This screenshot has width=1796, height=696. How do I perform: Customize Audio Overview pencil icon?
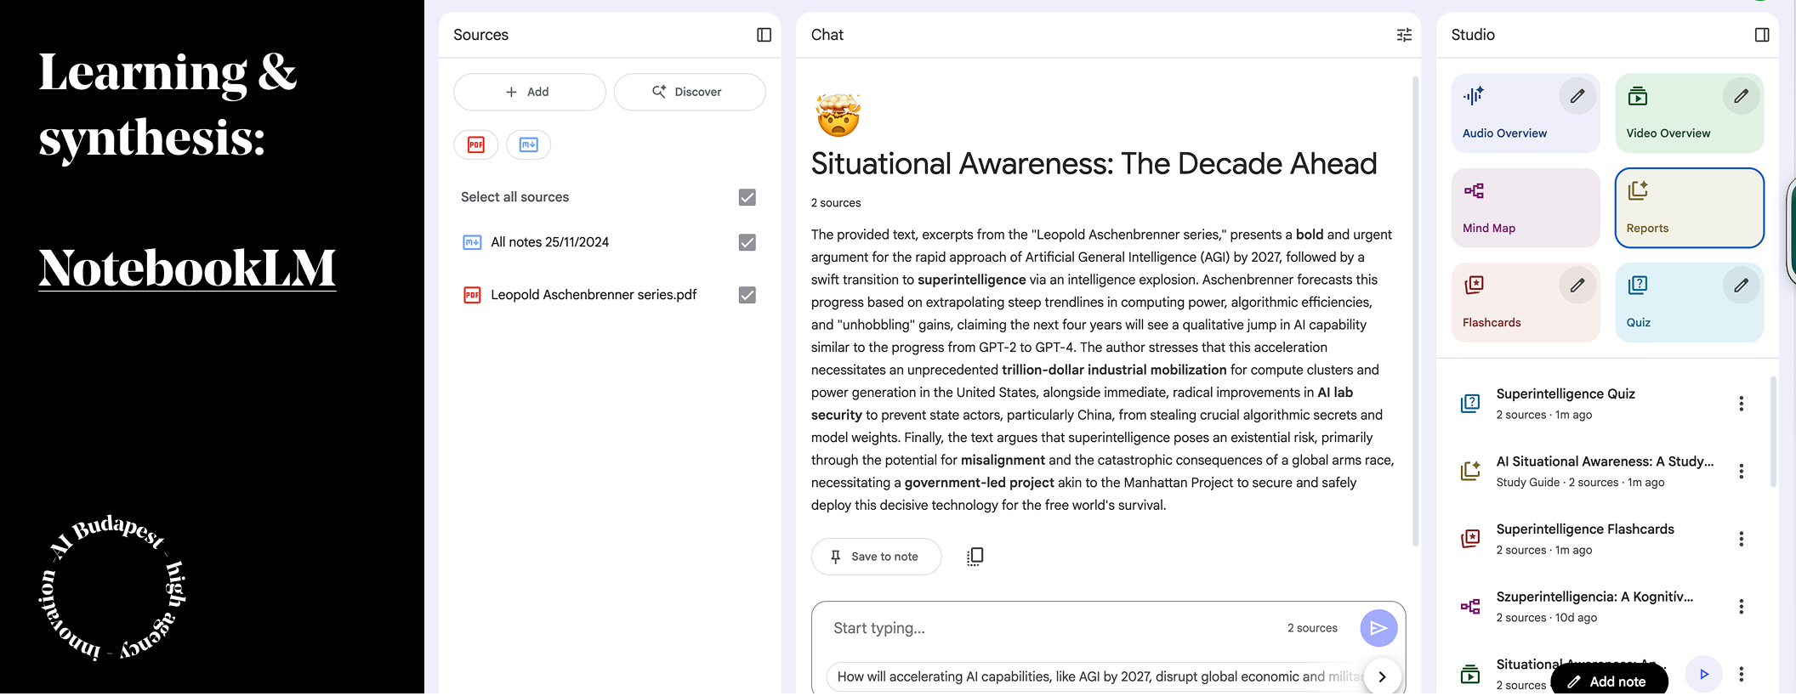[1577, 96]
